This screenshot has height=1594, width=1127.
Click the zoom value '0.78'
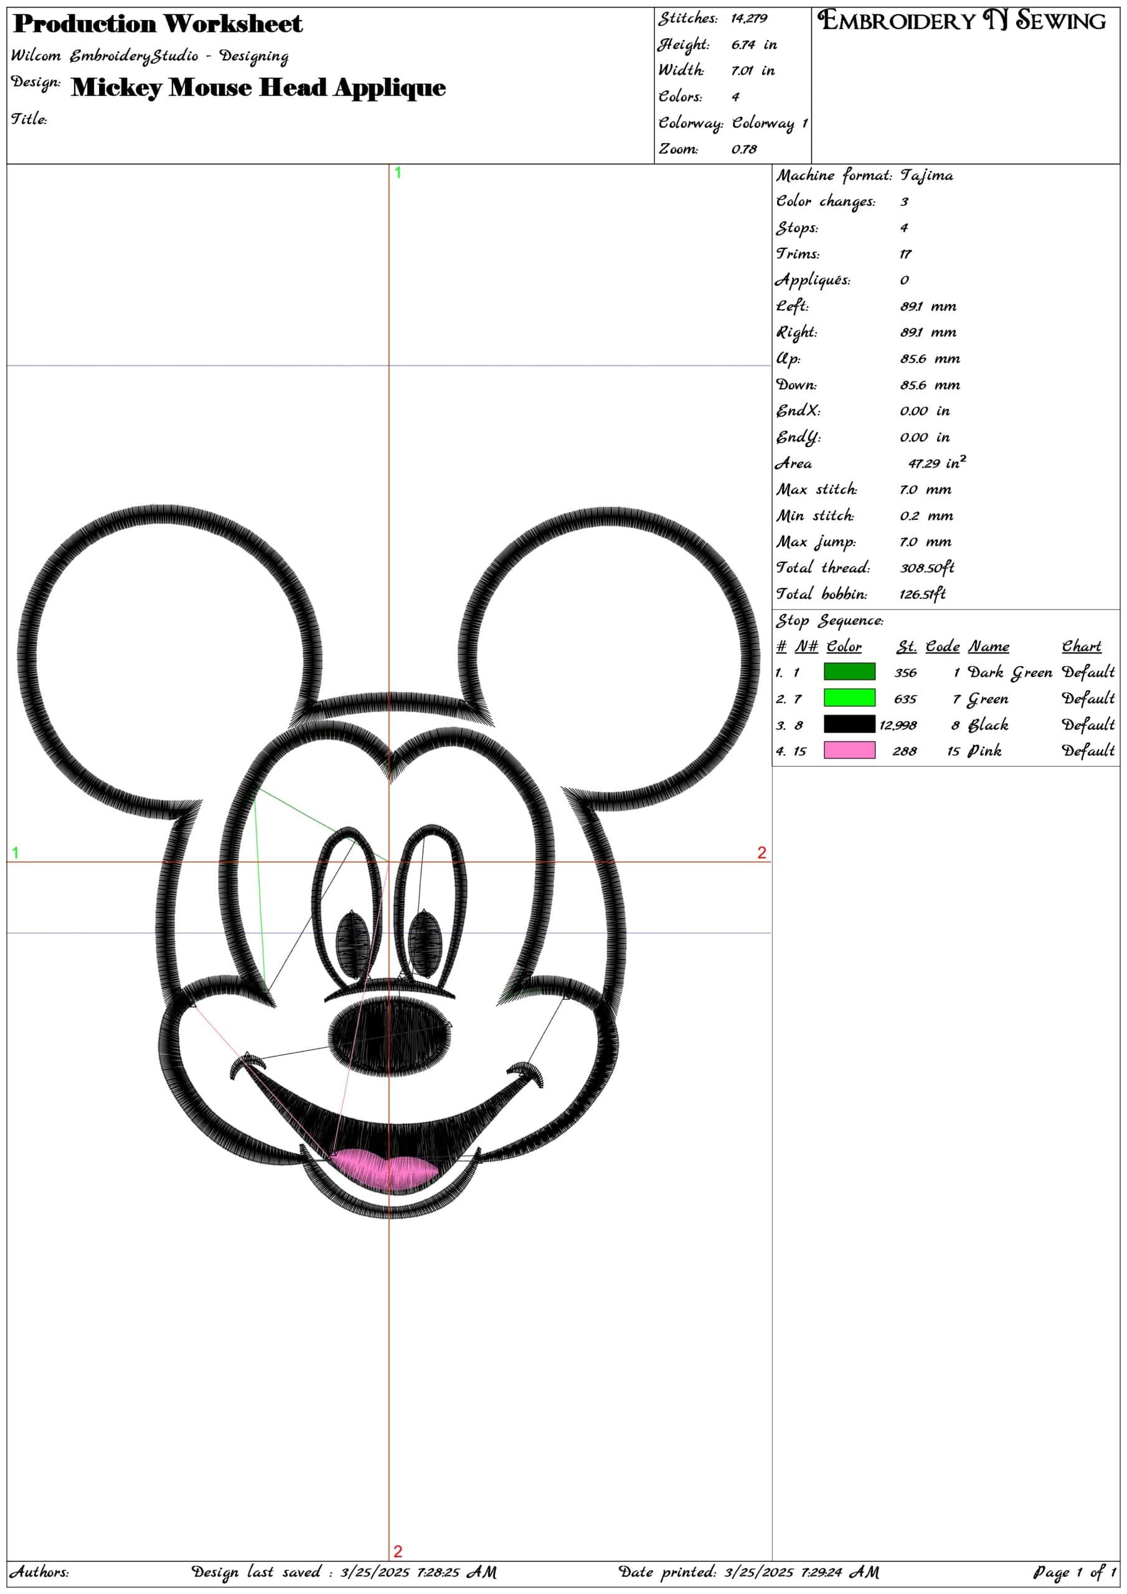[x=743, y=149]
